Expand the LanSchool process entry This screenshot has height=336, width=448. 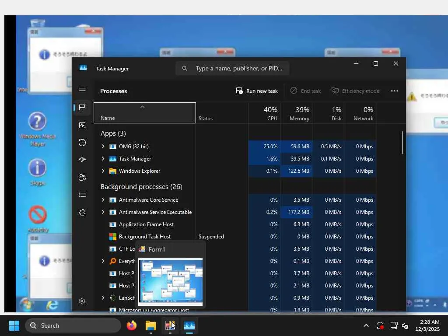[103, 297]
